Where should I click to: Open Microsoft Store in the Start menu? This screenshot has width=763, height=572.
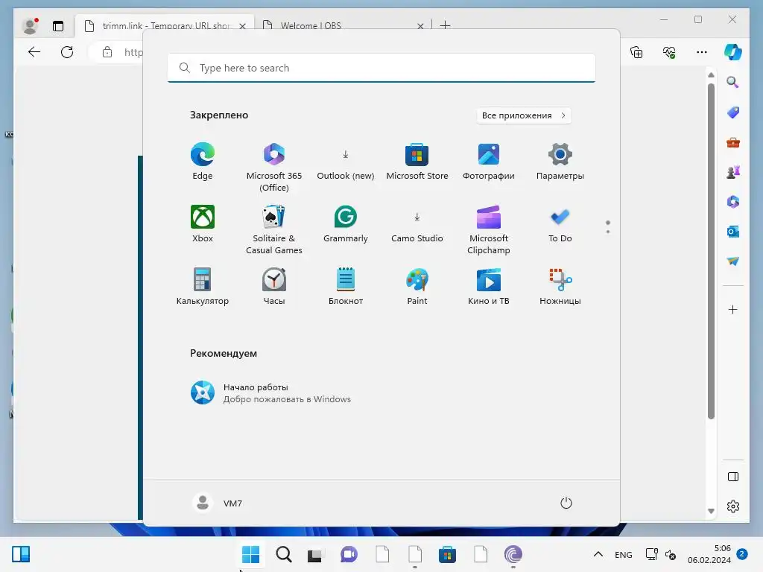[417, 162]
